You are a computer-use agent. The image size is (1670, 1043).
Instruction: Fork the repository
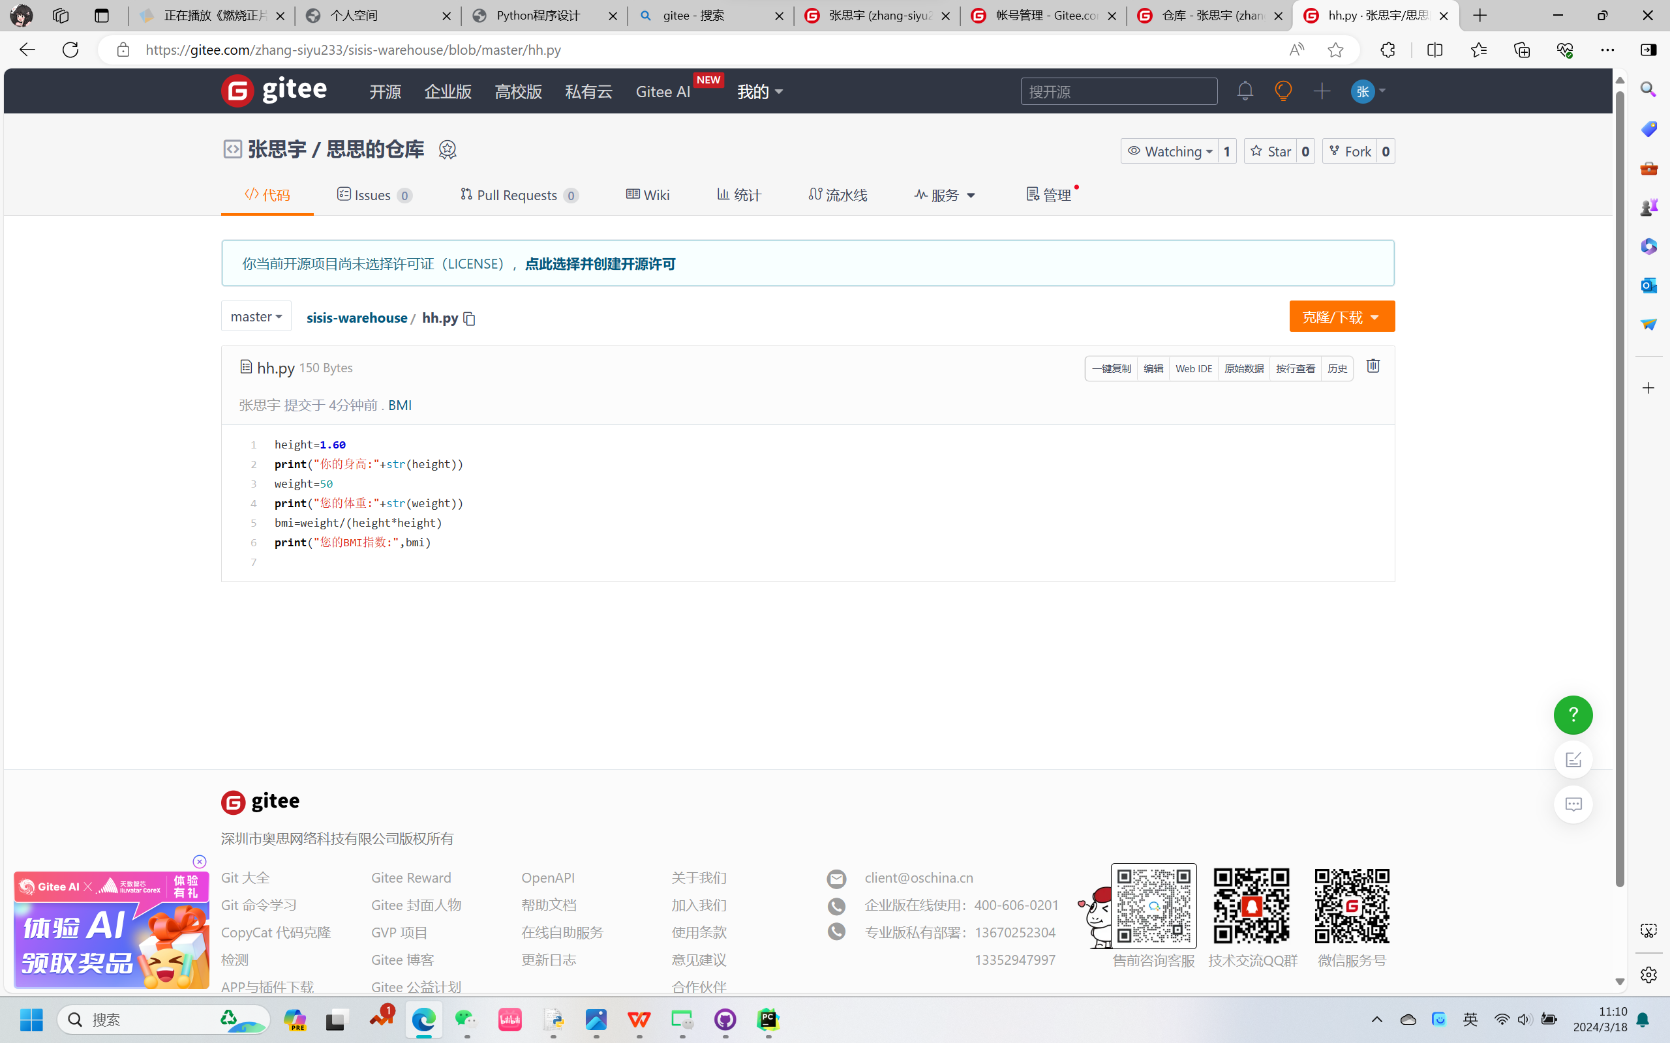1350,151
